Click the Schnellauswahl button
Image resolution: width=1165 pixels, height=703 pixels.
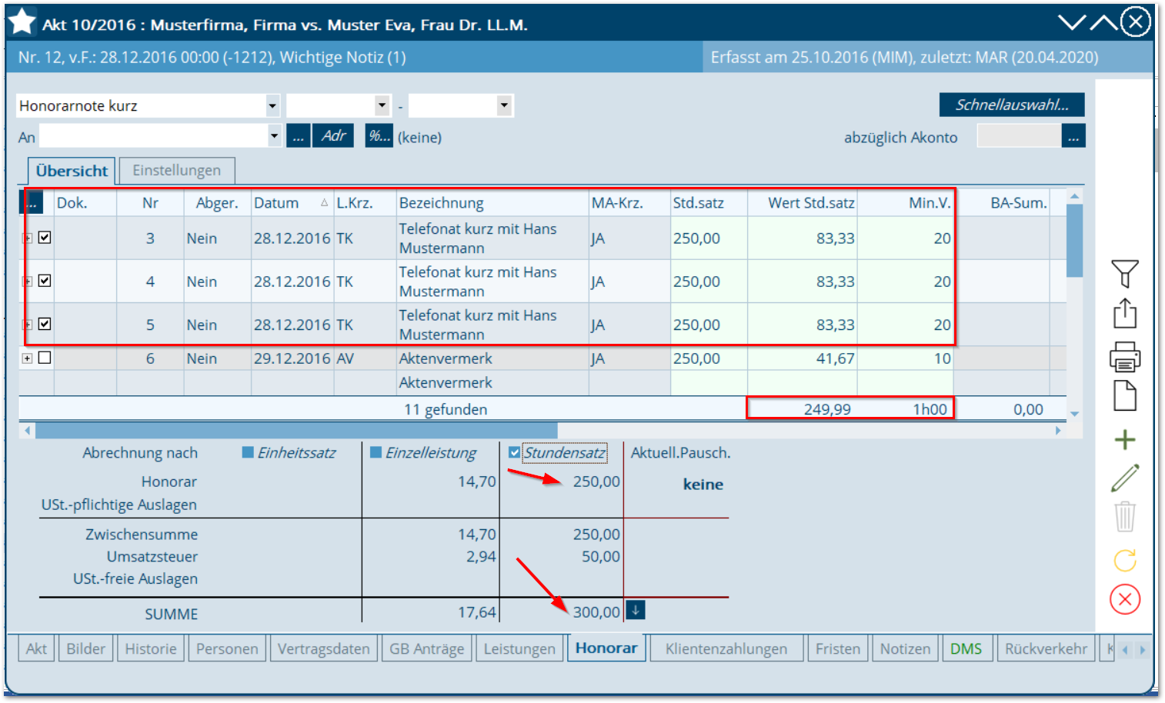(x=1012, y=105)
